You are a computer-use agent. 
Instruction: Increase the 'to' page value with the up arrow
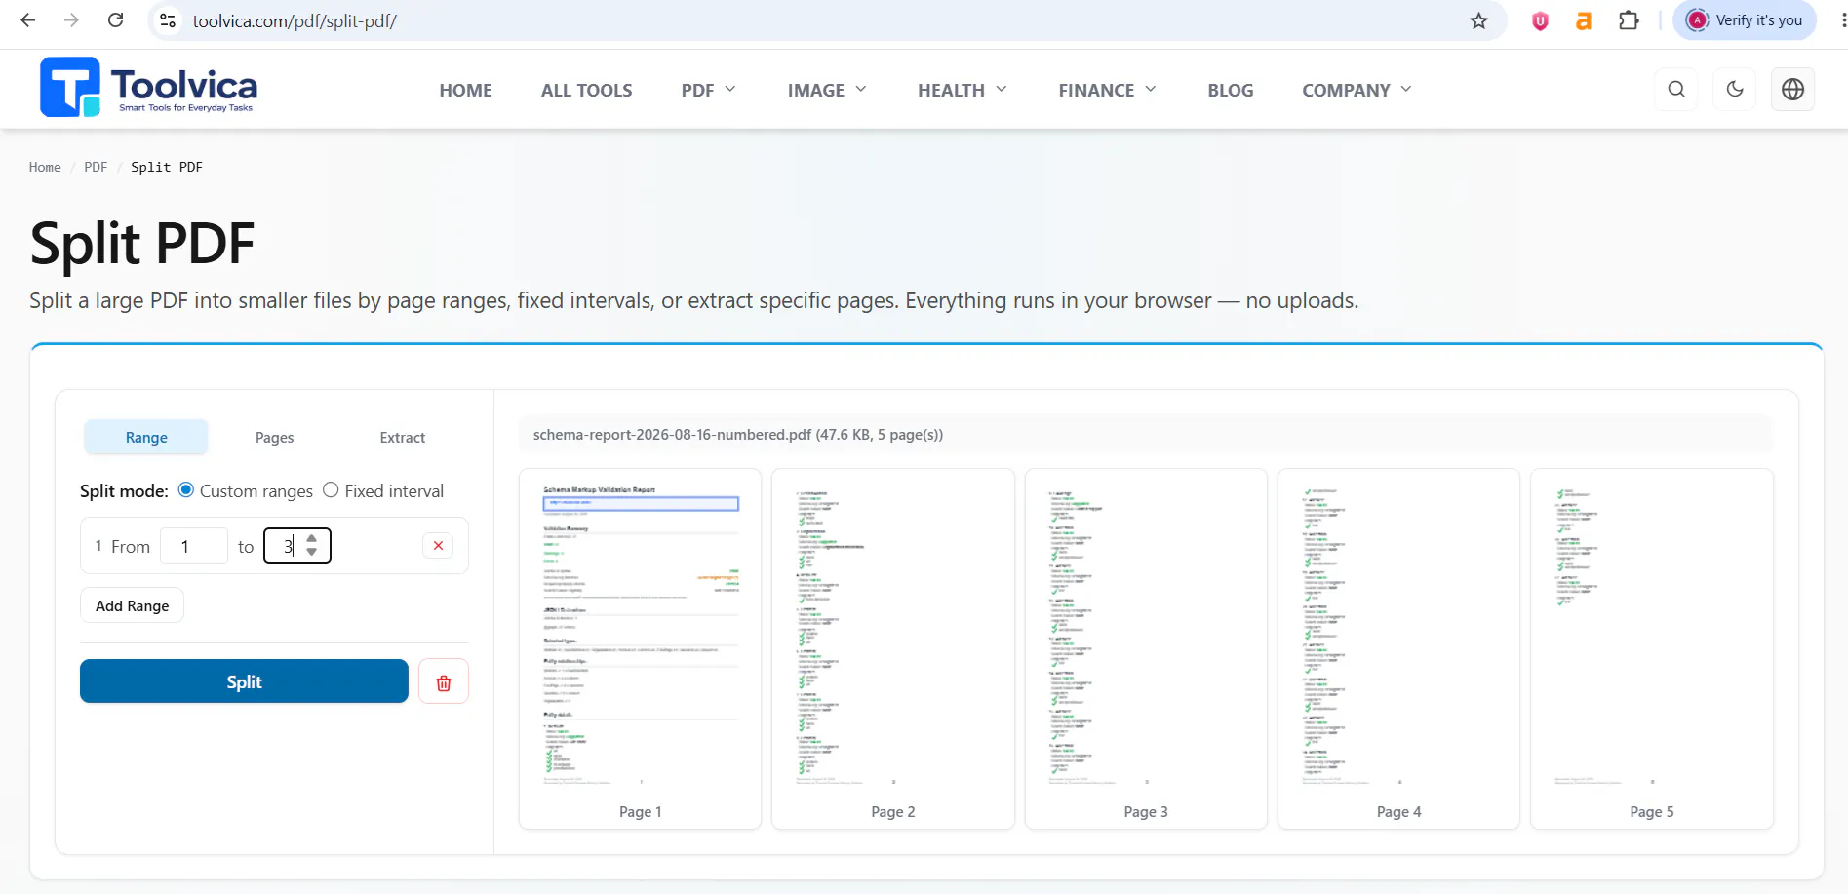coord(312,538)
